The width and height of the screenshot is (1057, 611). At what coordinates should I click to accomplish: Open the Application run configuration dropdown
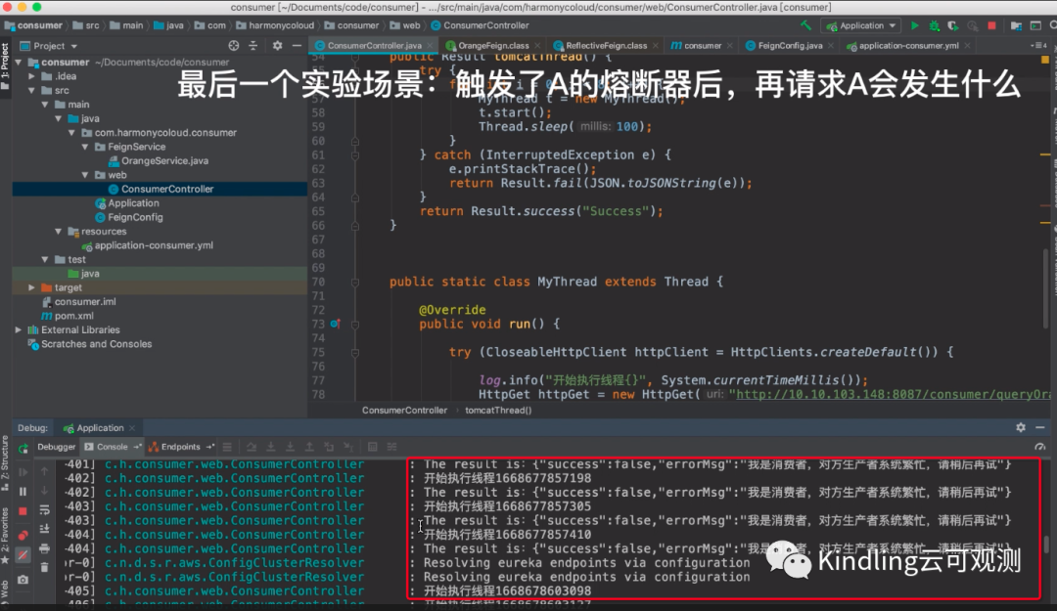click(862, 25)
